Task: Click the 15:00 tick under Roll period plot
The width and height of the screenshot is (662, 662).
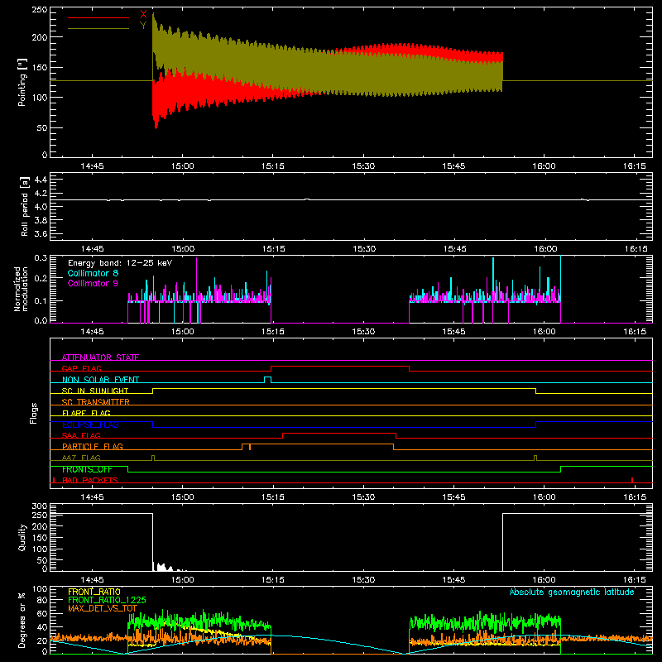Action: 183,249
